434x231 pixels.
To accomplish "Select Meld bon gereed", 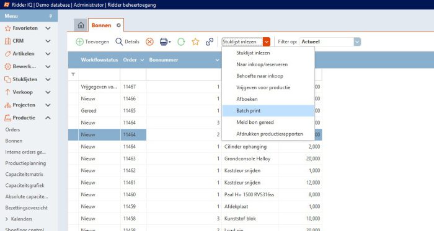I will (x=268, y=123).
